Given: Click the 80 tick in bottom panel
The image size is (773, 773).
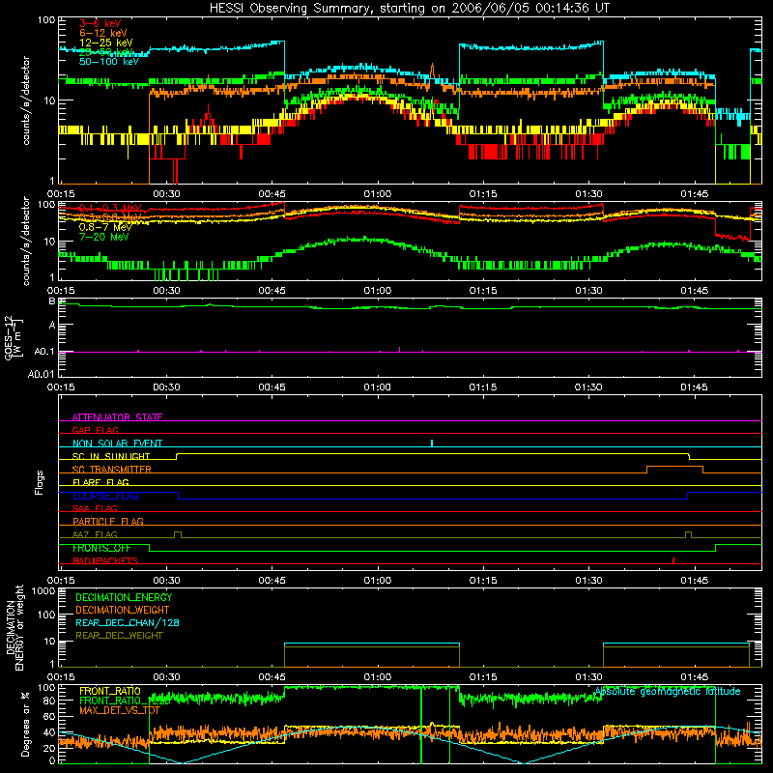Looking at the screenshot, I should tap(49, 701).
